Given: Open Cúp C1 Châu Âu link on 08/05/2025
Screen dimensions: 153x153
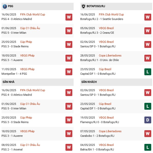Looking at the screenshot, I should click(x=30, y=145).
